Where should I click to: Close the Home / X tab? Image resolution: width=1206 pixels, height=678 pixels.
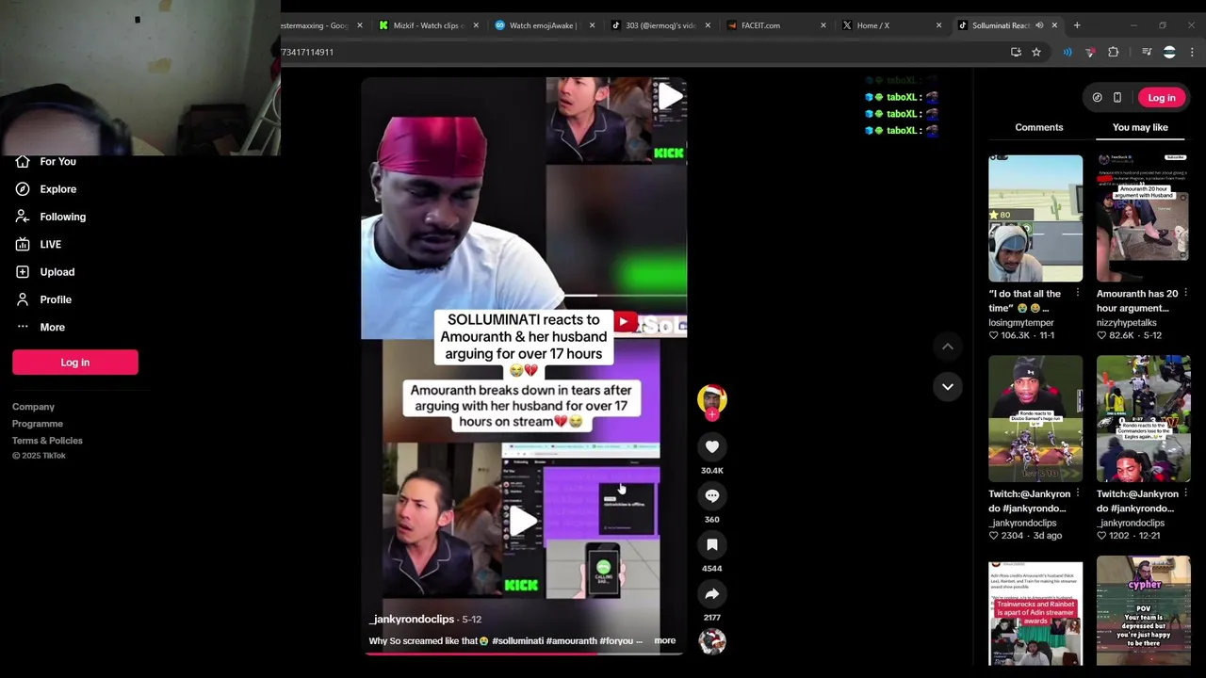pyautogui.click(x=938, y=25)
